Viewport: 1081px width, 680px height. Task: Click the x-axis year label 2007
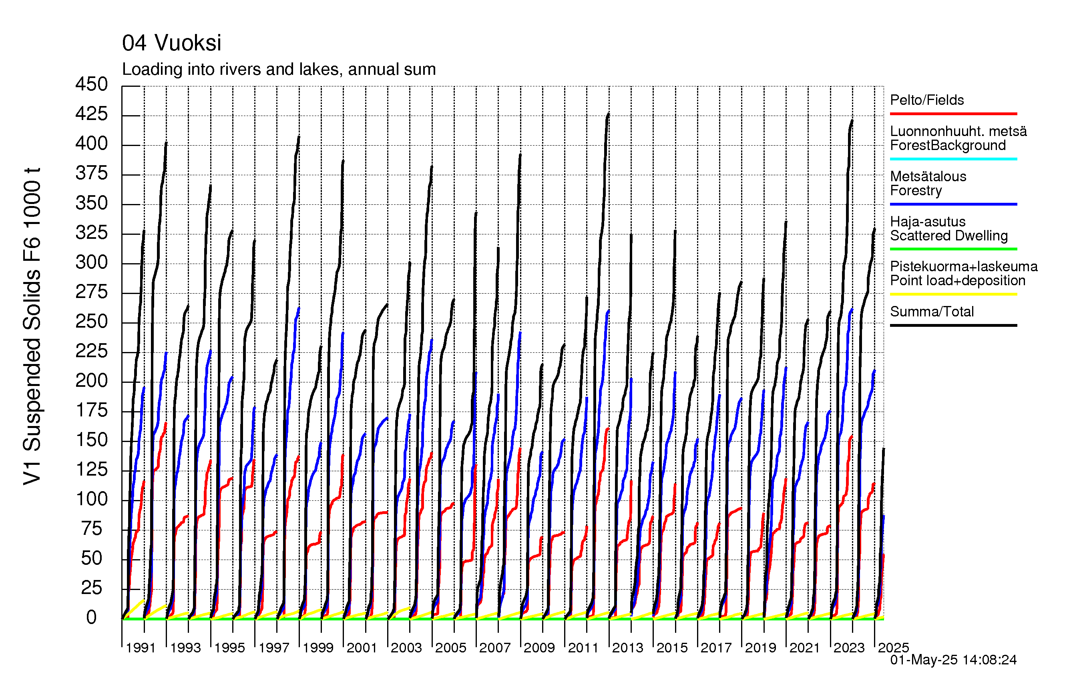495,648
